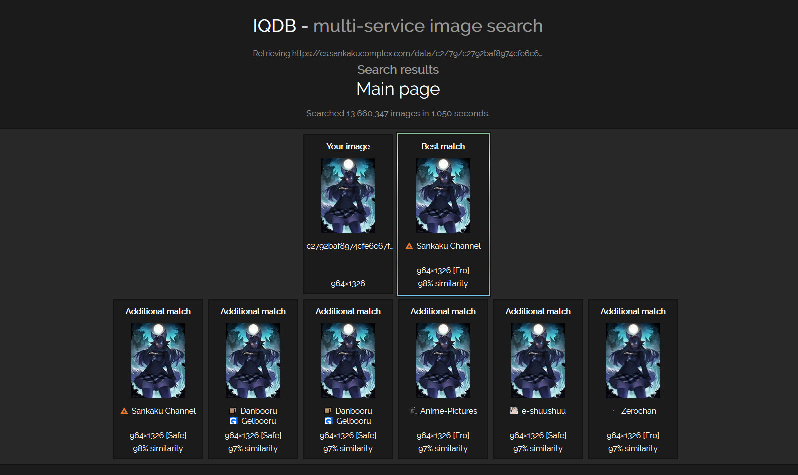Screen dimensions: 798x475
Task: Click the 964×1326 text under Your image
Action: coord(348,283)
